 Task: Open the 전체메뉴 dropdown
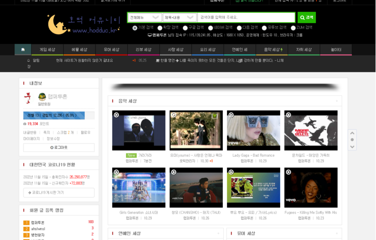(145, 17)
